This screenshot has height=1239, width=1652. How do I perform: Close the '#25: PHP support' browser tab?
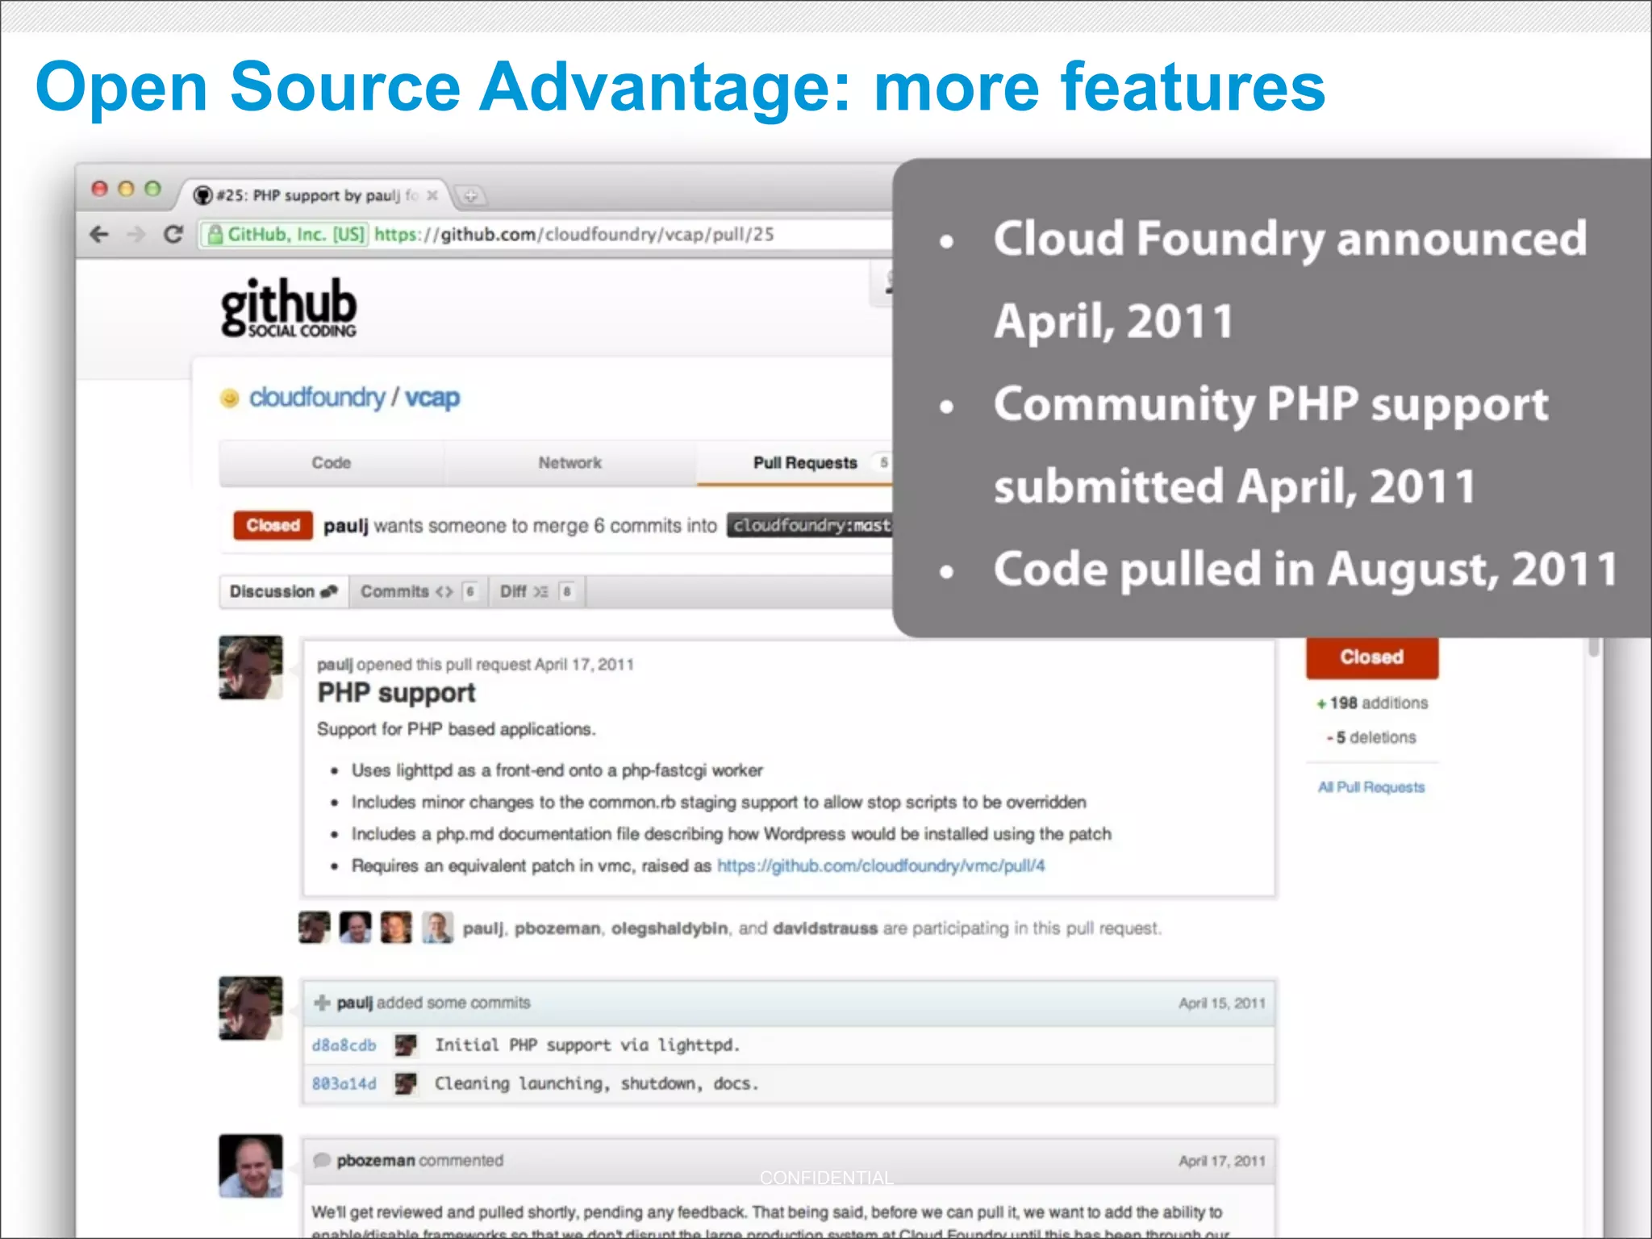432,195
